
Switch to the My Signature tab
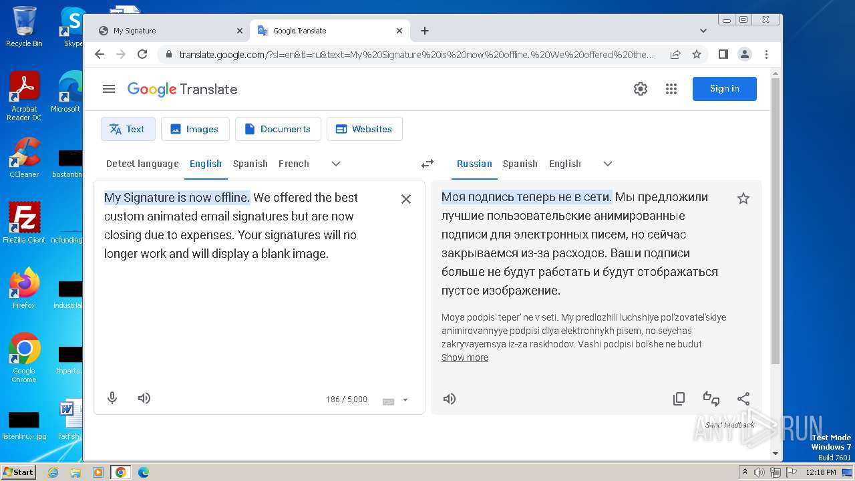coord(170,31)
